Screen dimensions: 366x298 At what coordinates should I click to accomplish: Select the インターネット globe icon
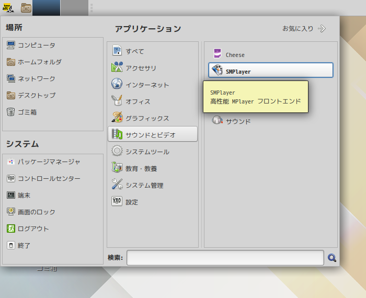(117, 84)
